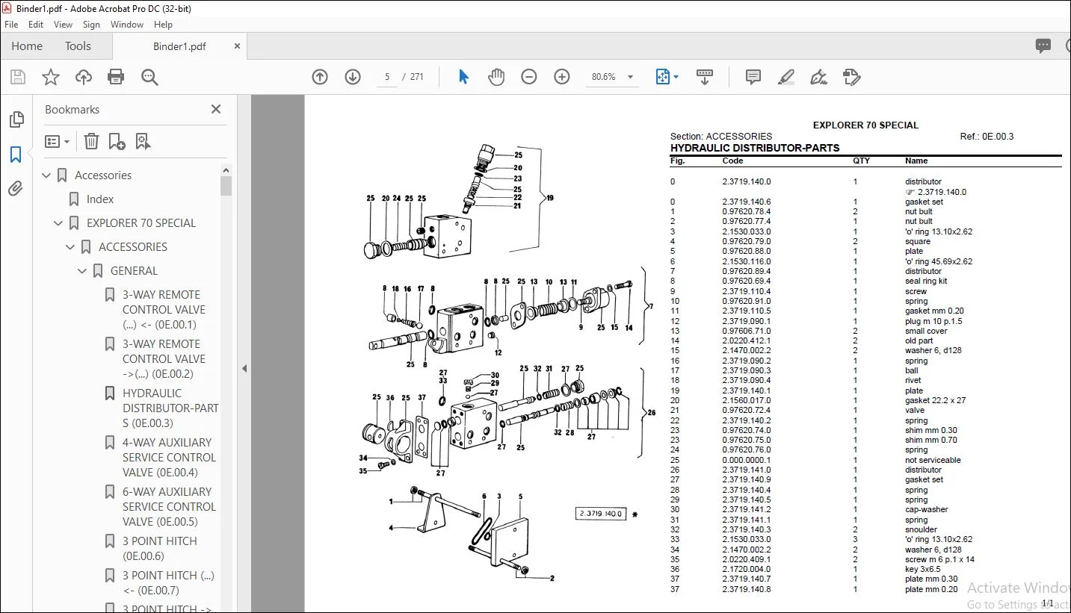Show the page thumbnails pane
Screen dimensions: 1071x613
click(x=16, y=119)
